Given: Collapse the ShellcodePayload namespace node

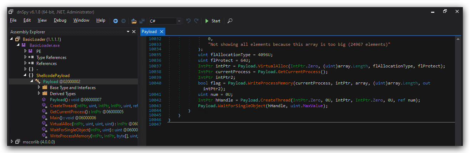Looking at the screenshot, I should (x=25, y=75).
